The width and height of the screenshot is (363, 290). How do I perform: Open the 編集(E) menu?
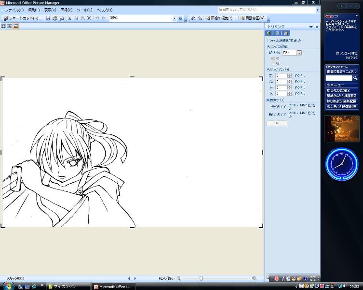click(34, 10)
